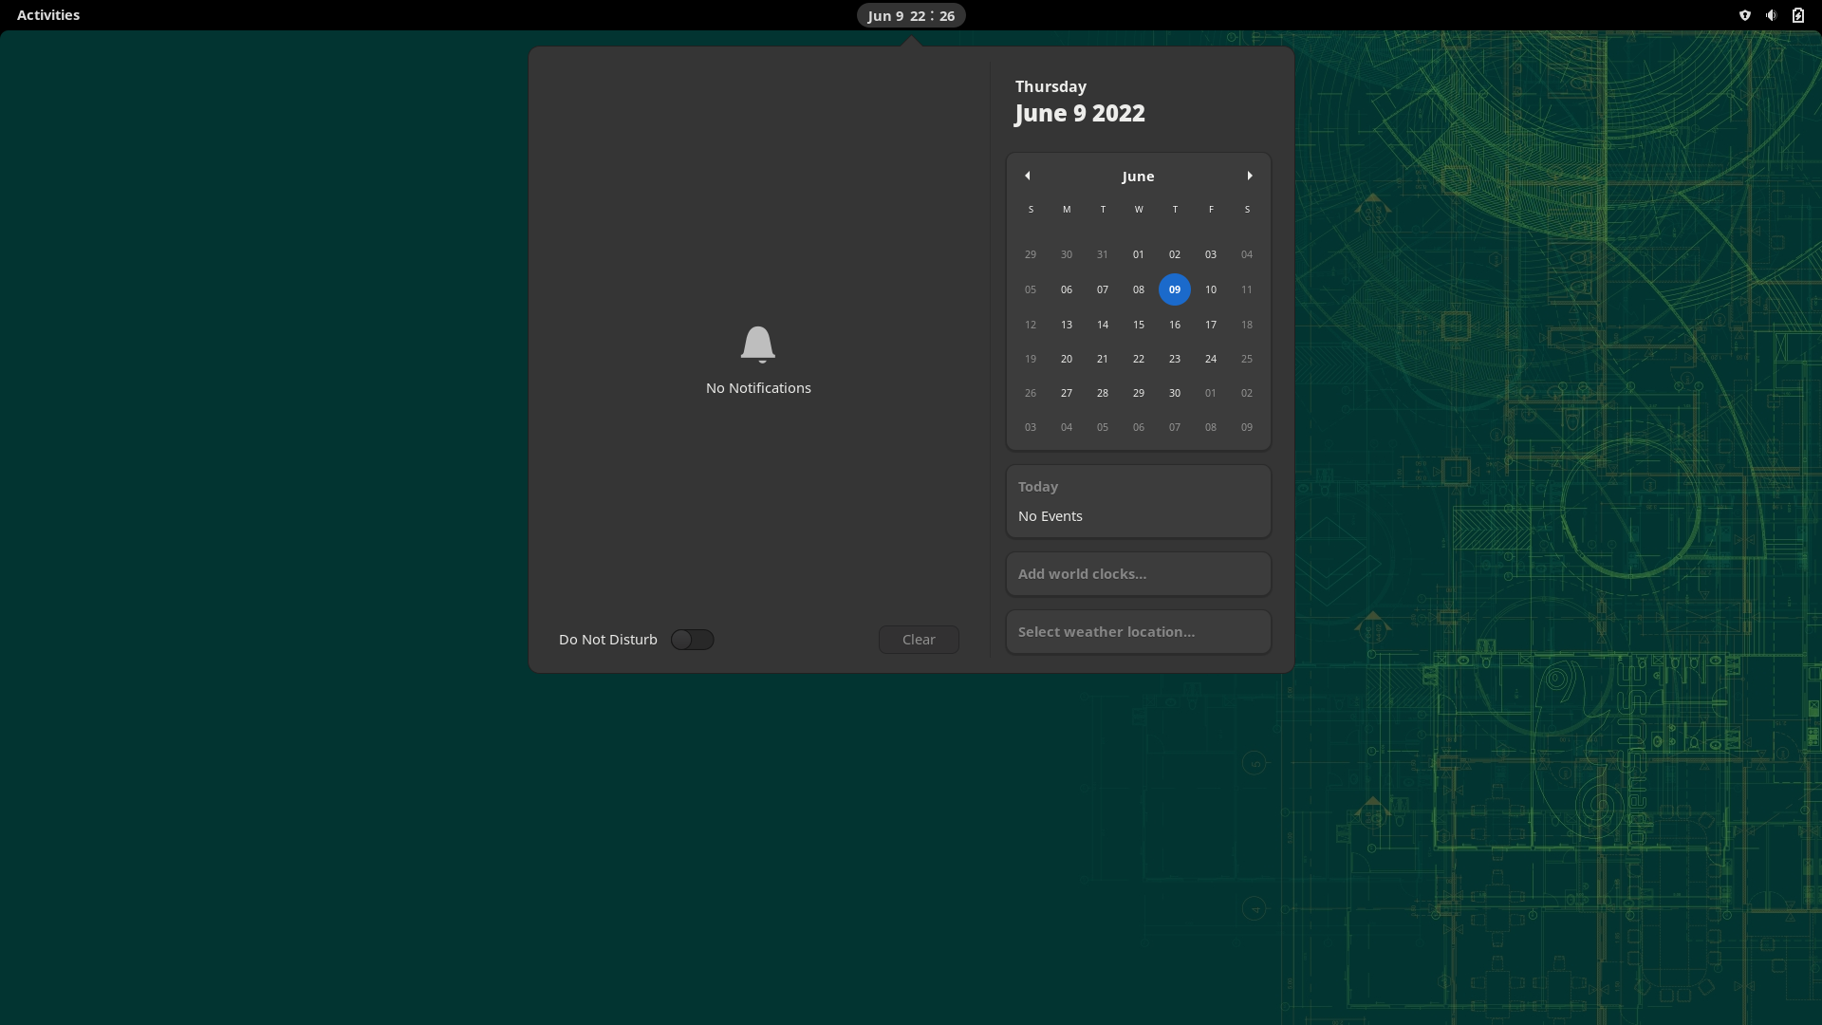Open the Today No Events section
The height and width of the screenshot is (1025, 1822).
[1138, 501]
